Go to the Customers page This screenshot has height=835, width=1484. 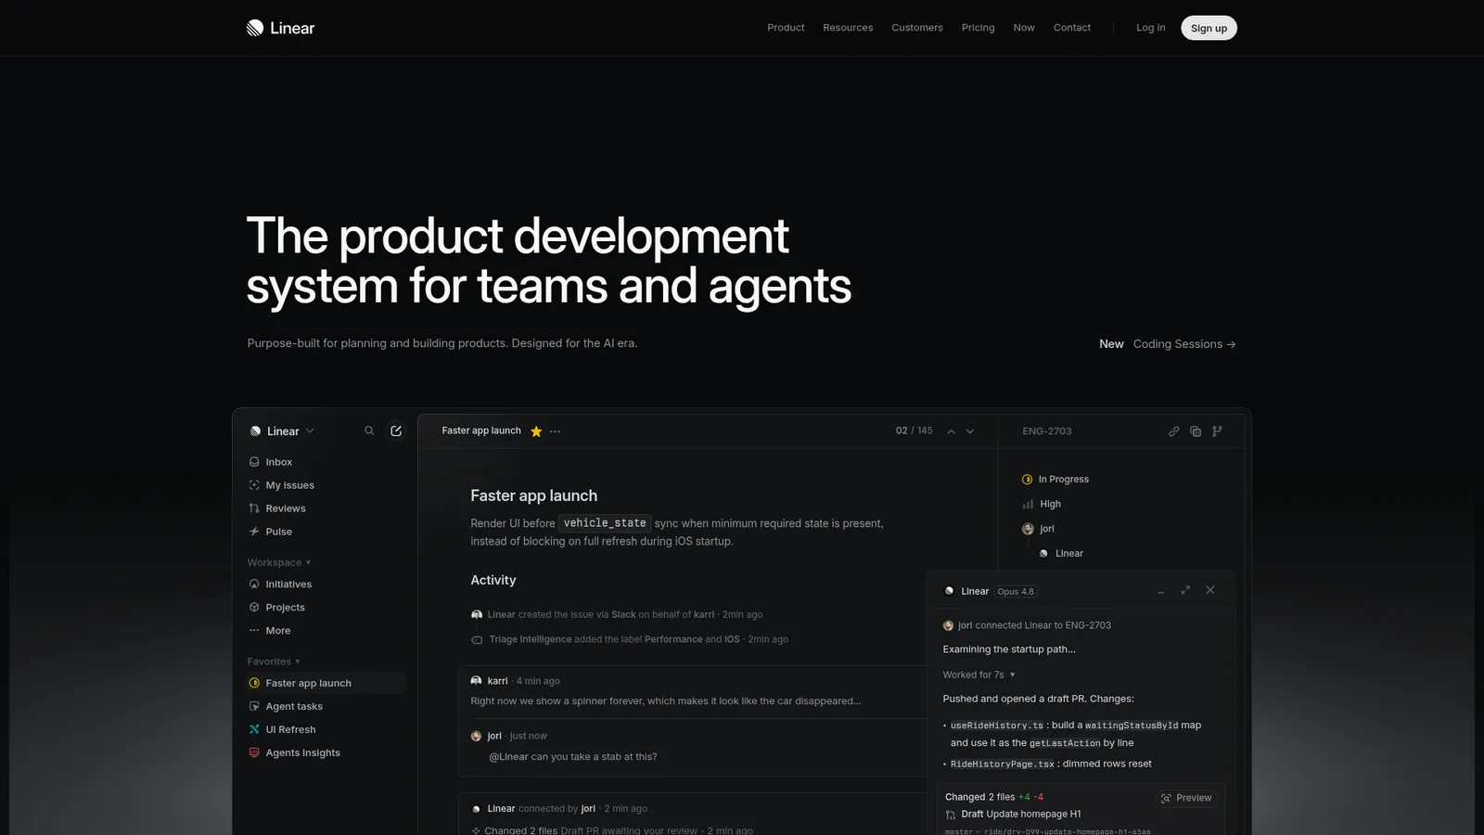pyautogui.click(x=917, y=28)
